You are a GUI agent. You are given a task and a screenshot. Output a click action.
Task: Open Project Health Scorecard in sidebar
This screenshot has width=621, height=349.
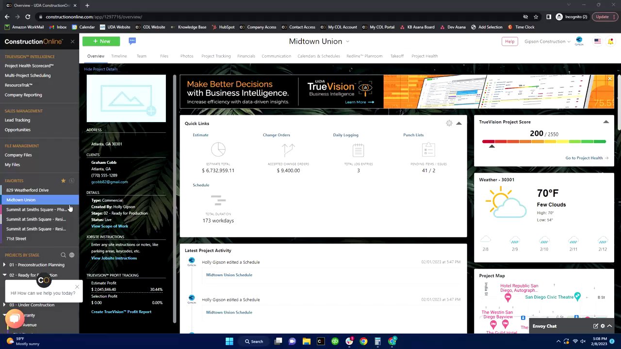tap(29, 65)
